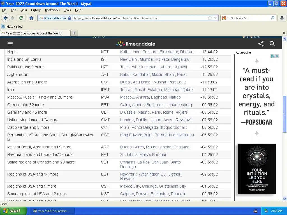Bookmark this page with the star icon
The height and width of the screenshot is (215, 287).
point(210,18)
